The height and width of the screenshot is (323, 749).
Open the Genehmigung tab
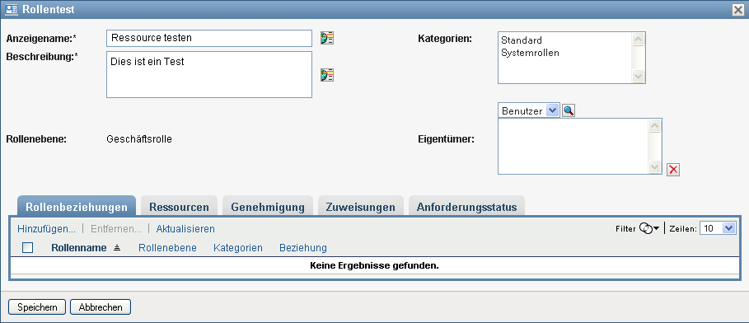[268, 207]
